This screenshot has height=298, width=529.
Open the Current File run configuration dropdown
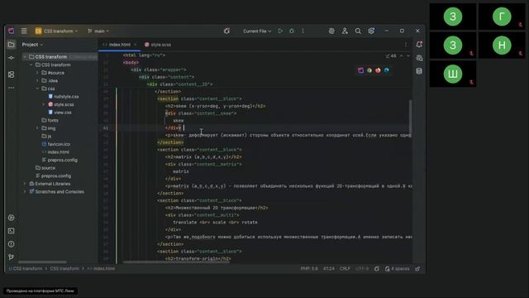(257, 31)
